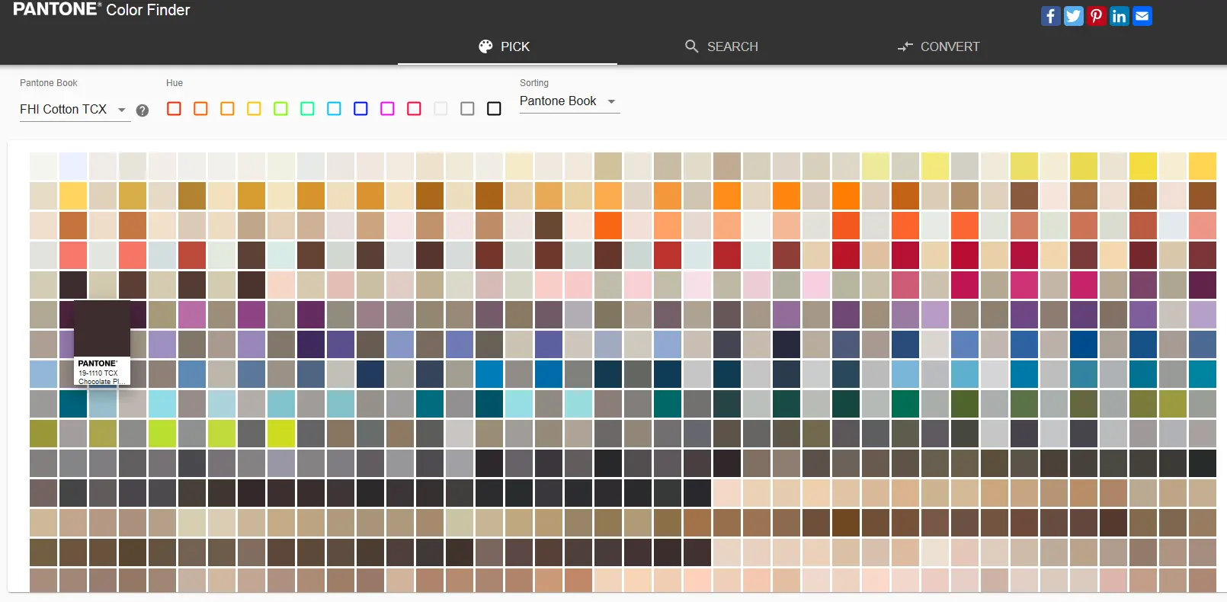1227x602 pixels.
Task: Share on Twitter icon
Action: pyautogui.click(x=1073, y=16)
